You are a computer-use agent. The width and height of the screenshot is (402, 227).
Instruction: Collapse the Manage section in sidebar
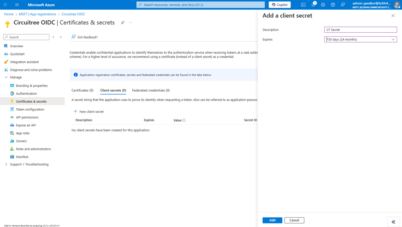(6, 78)
